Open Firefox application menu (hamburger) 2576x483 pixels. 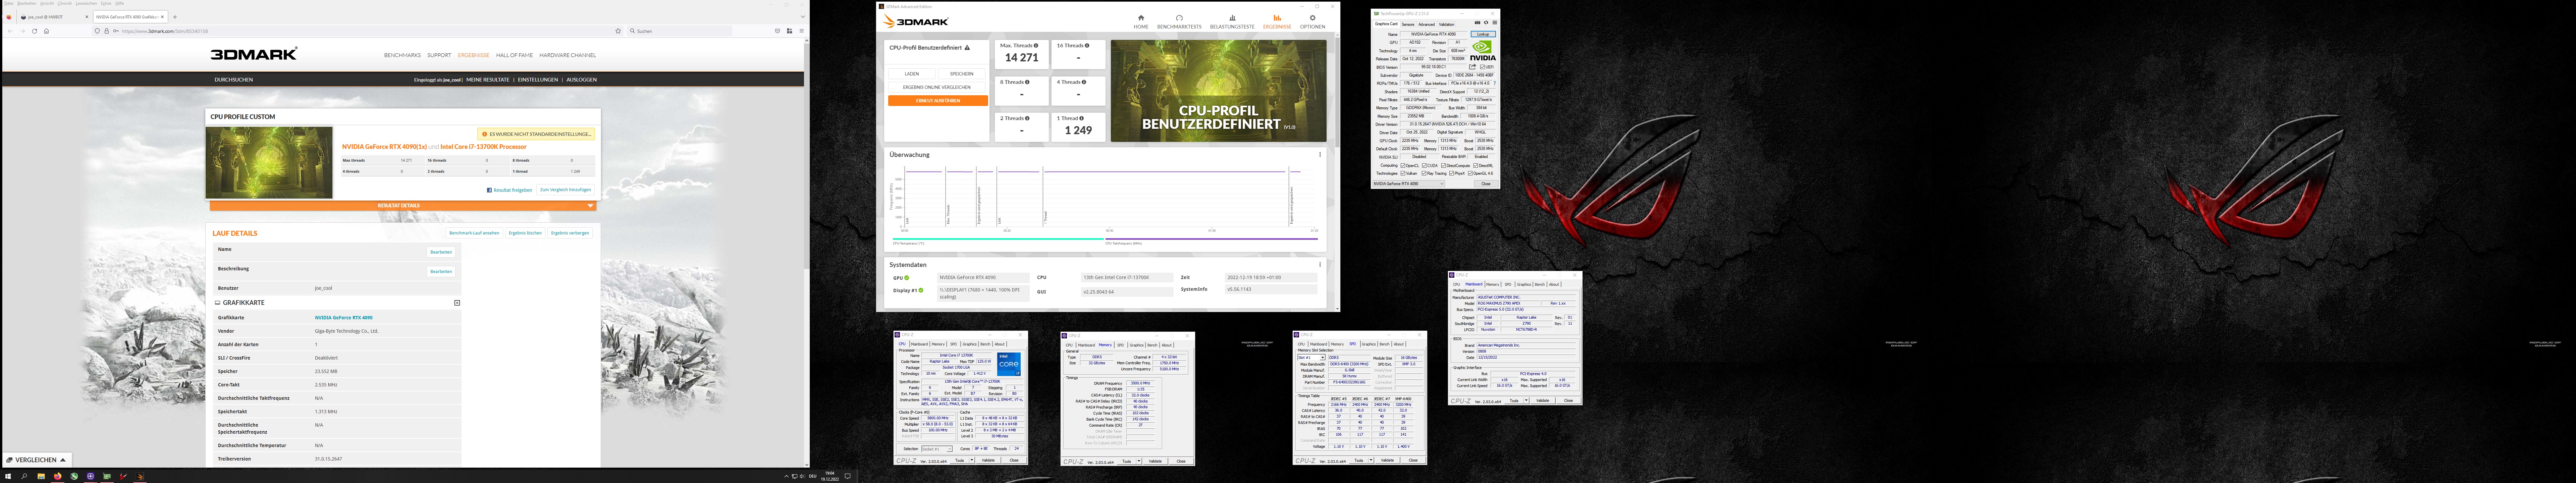click(802, 31)
